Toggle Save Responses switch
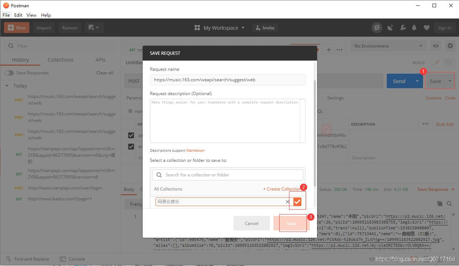Screen dimensions: 459x266 pyautogui.click(x=9, y=73)
